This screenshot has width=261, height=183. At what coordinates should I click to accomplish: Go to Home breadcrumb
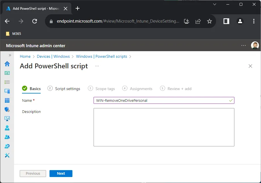click(25, 56)
